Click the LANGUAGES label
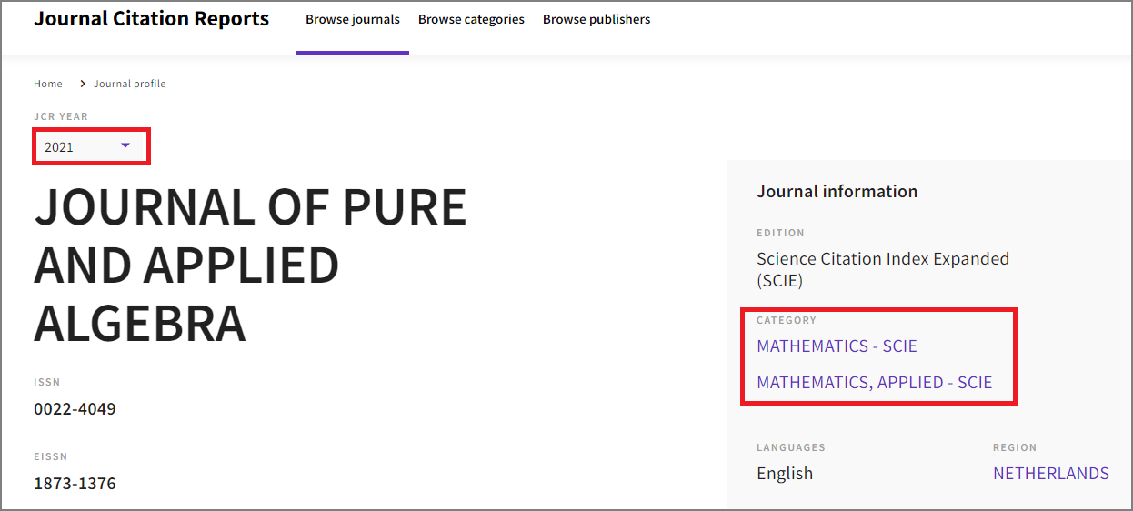 click(x=791, y=447)
